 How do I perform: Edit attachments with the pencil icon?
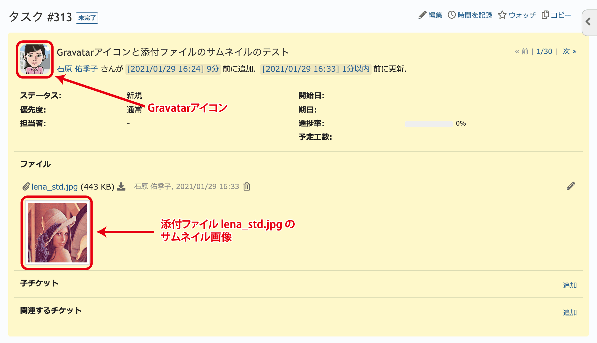pos(571,186)
